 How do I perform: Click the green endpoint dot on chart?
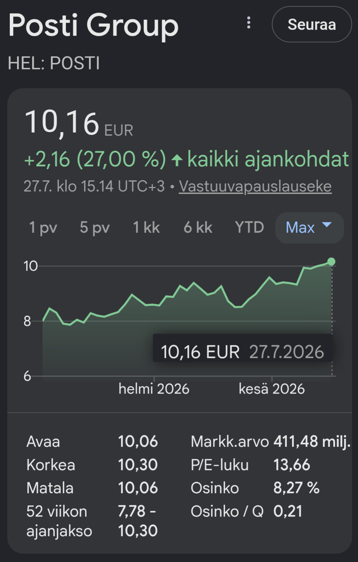pos(331,261)
